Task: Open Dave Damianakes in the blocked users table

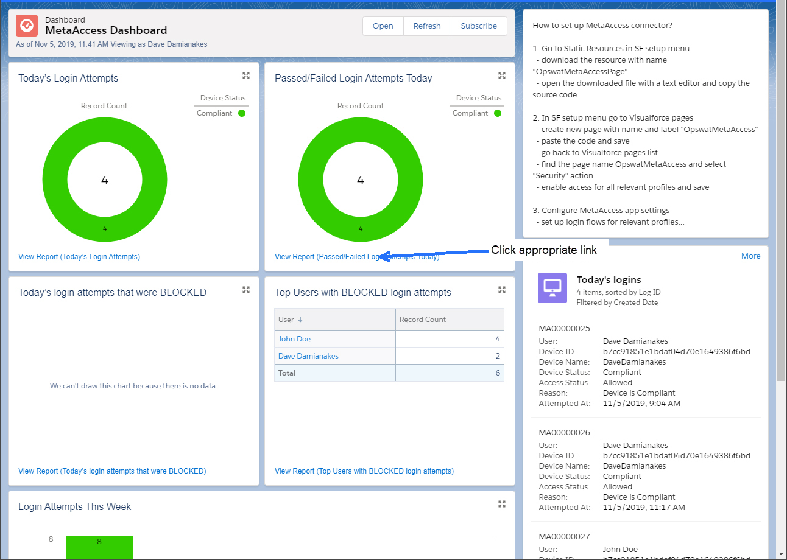Action: [308, 356]
